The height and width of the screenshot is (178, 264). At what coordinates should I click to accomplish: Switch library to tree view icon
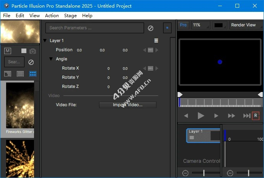pos(8,74)
